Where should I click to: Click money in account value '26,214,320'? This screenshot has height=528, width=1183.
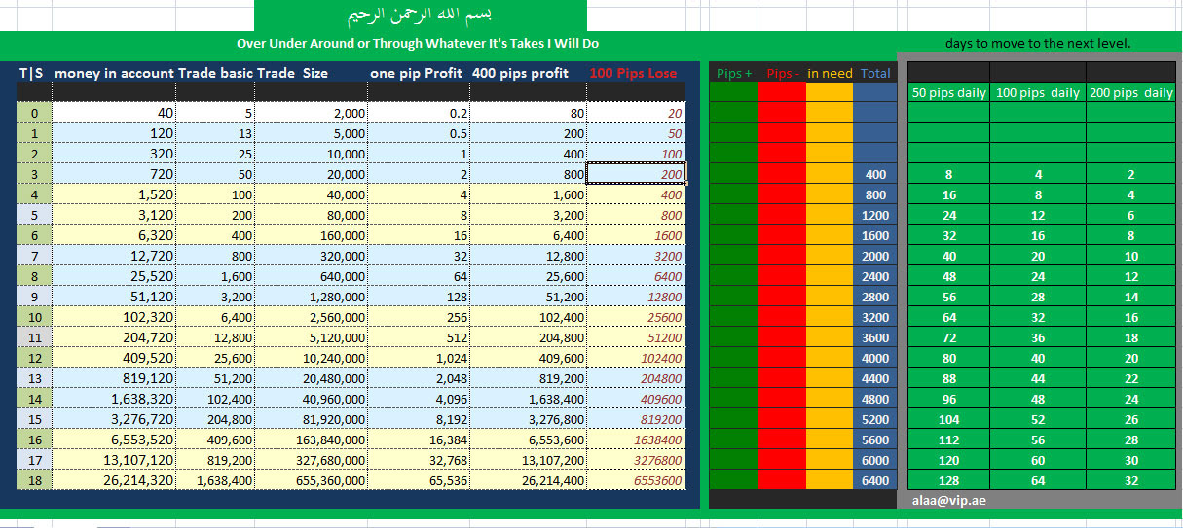pos(114,480)
